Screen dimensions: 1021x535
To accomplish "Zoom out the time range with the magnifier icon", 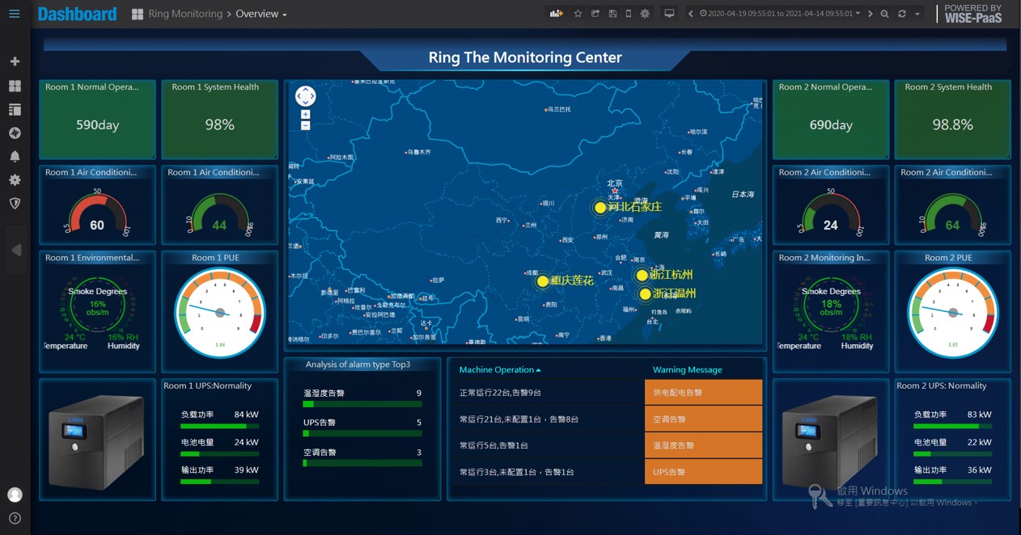I will 884,14.
